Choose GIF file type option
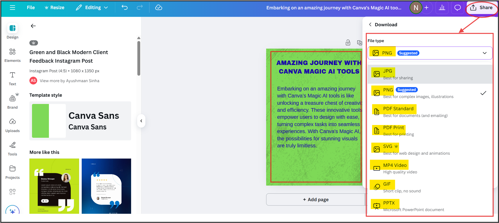The image size is (499, 223). [430, 187]
